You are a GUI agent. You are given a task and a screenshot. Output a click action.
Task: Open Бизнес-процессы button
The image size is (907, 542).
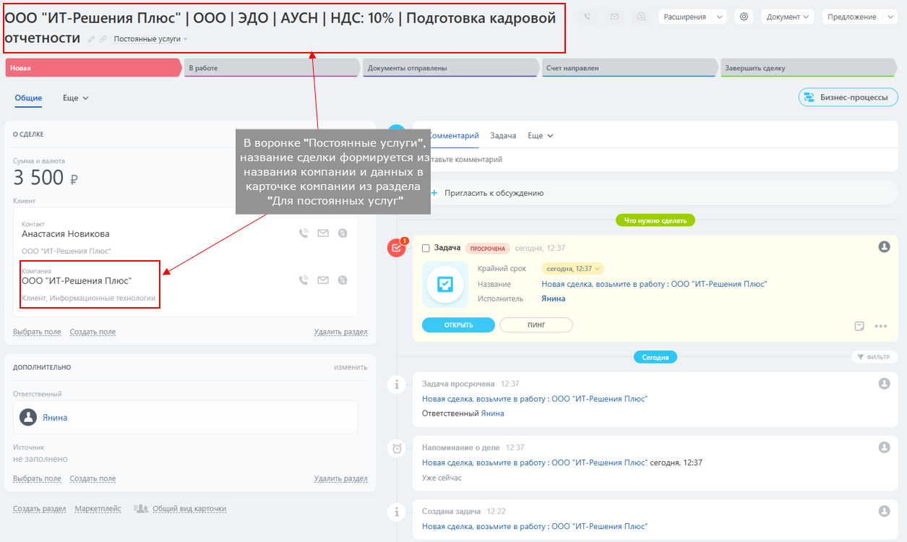[848, 97]
